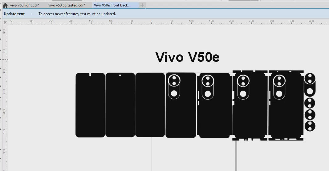Click the thick gray vertical bar below skins
The image size is (329, 171).
[236, 155]
